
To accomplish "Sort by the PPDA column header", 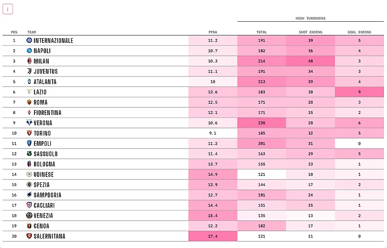I will pos(213,32).
